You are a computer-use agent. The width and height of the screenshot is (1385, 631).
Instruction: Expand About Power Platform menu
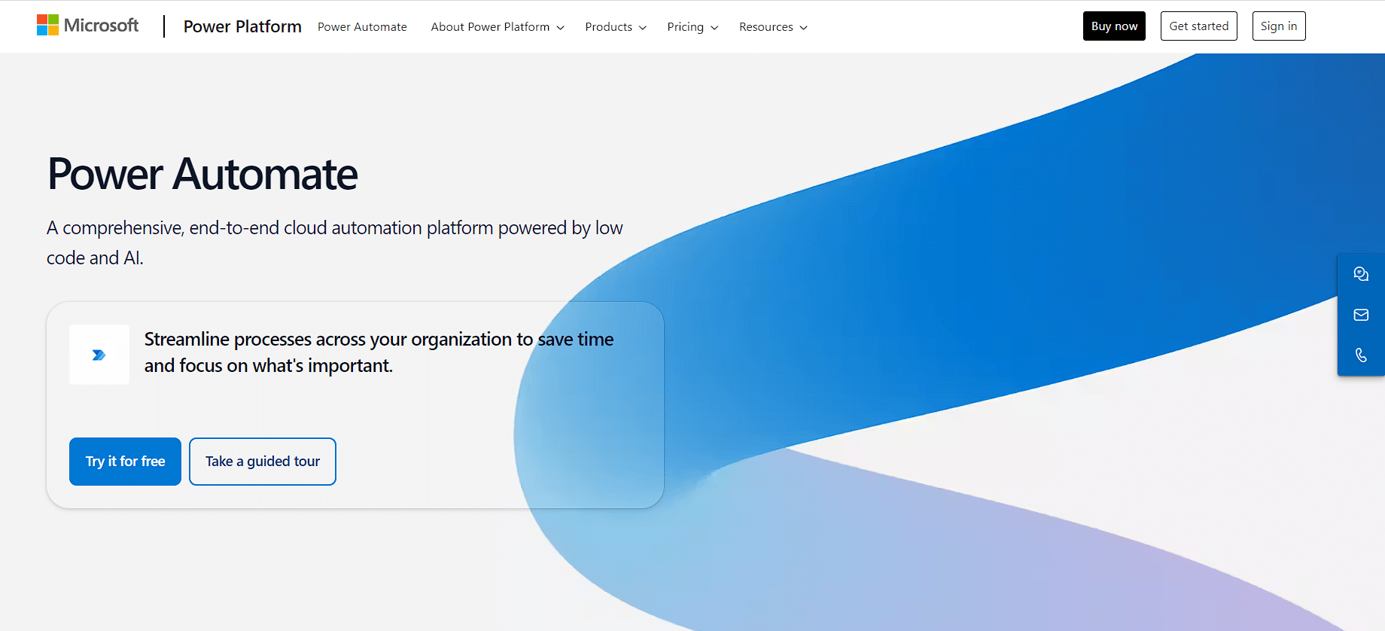pyautogui.click(x=498, y=27)
